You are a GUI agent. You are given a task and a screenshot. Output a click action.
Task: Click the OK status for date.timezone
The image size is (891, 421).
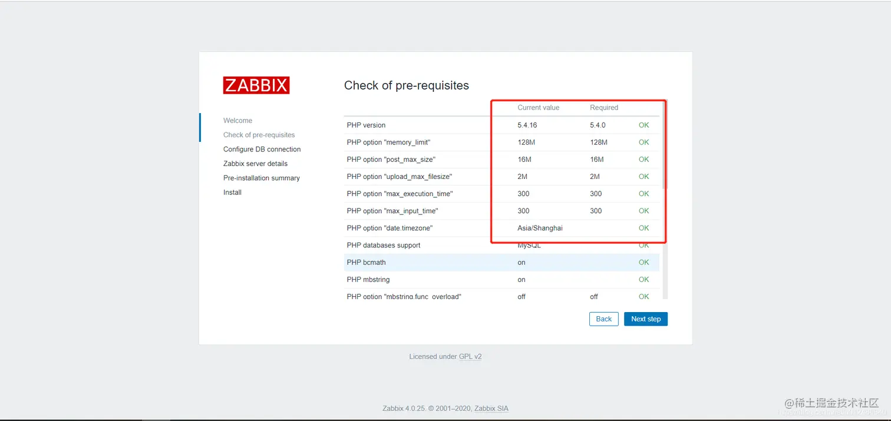click(643, 228)
